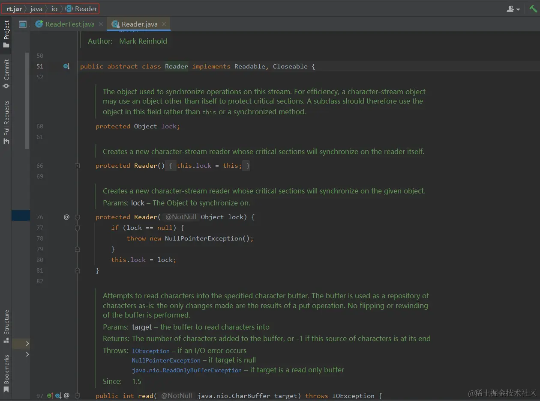
Task: Click the @ annotation gutter icon on line 76
Action: click(x=66, y=217)
